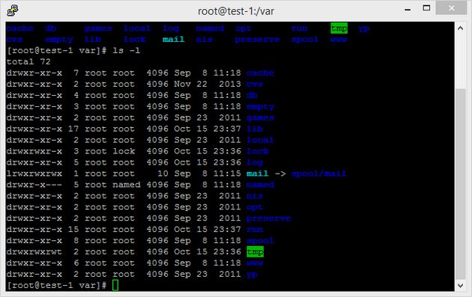Click 'run' directory in long listing
Screen dimensions: 472x297
point(255,230)
